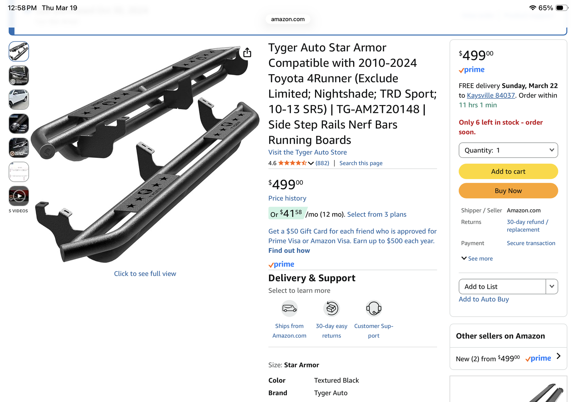The height and width of the screenshot is (402, 576).
Task: Select the white SUV product thumbnail
Action: pos(19,99)
